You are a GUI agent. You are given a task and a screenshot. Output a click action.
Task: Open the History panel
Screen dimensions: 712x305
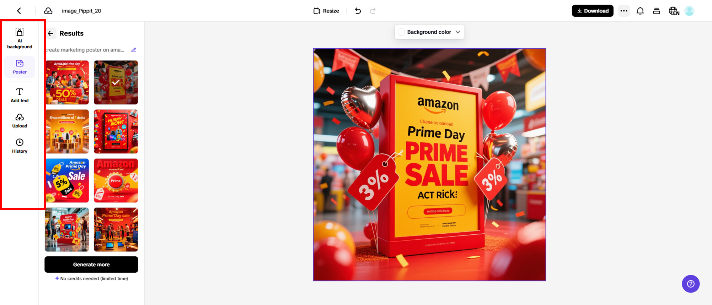pyautogui.click(x=20, y=146)
